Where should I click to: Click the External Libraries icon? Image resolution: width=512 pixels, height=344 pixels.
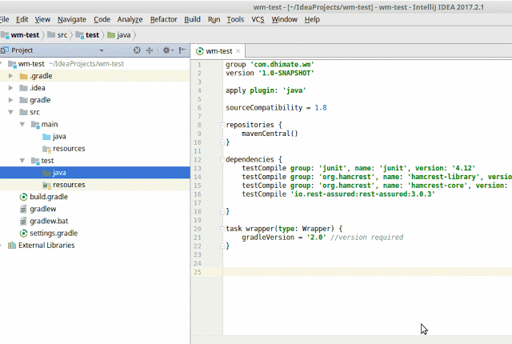(12, 245)
